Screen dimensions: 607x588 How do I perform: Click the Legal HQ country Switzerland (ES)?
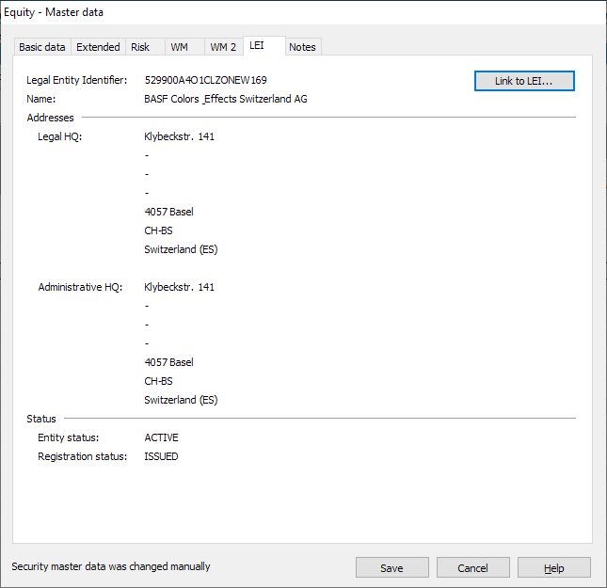pos(181,249)
